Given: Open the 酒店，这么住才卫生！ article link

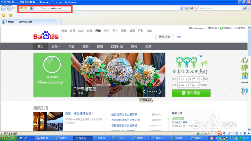Looking at the screenshot, I should pyautogui.click(x=79, y=113).
